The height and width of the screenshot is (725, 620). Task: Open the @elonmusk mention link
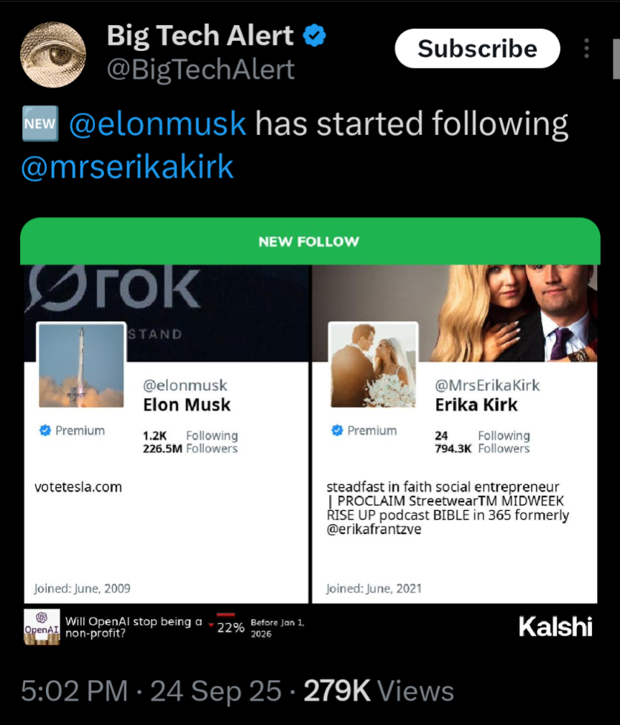157,124
